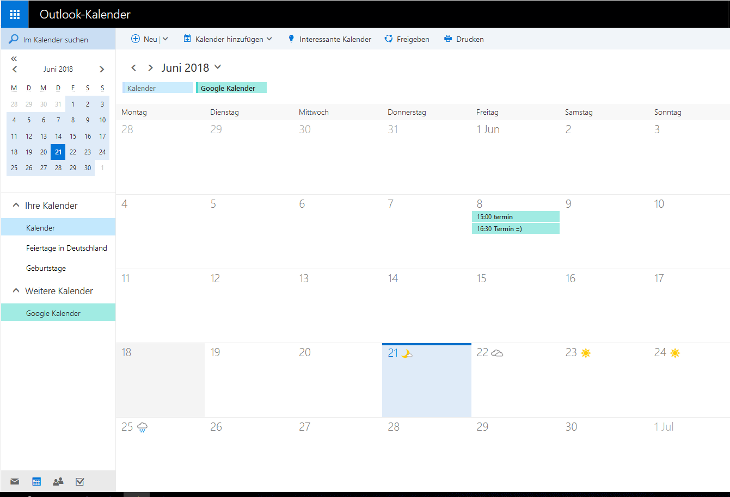The height and width of the screenshot is (497, 730).
Task: Click the Neu button label
Action: [150, 39]
